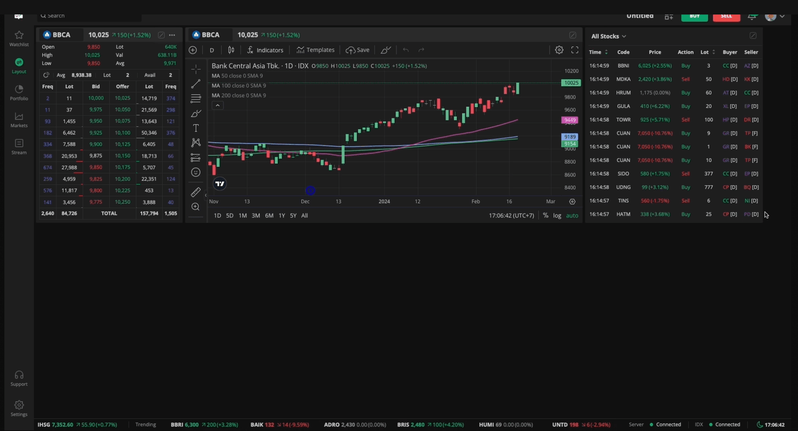Screen dimensions: 798x431
Task: Open the Indicators menu
Action: tap(265, 50)
